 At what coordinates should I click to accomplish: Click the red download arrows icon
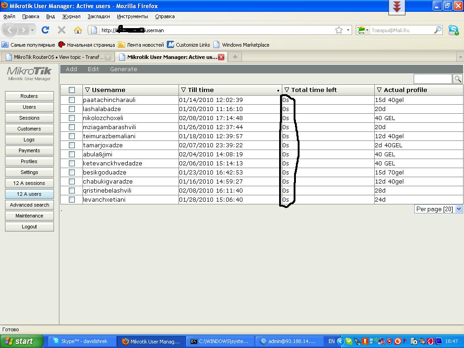click(396, 6)
